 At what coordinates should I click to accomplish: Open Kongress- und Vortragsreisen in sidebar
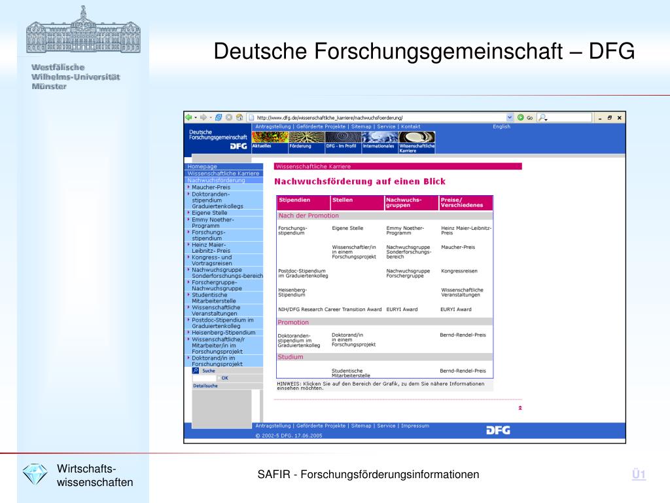tap(212, 261)
